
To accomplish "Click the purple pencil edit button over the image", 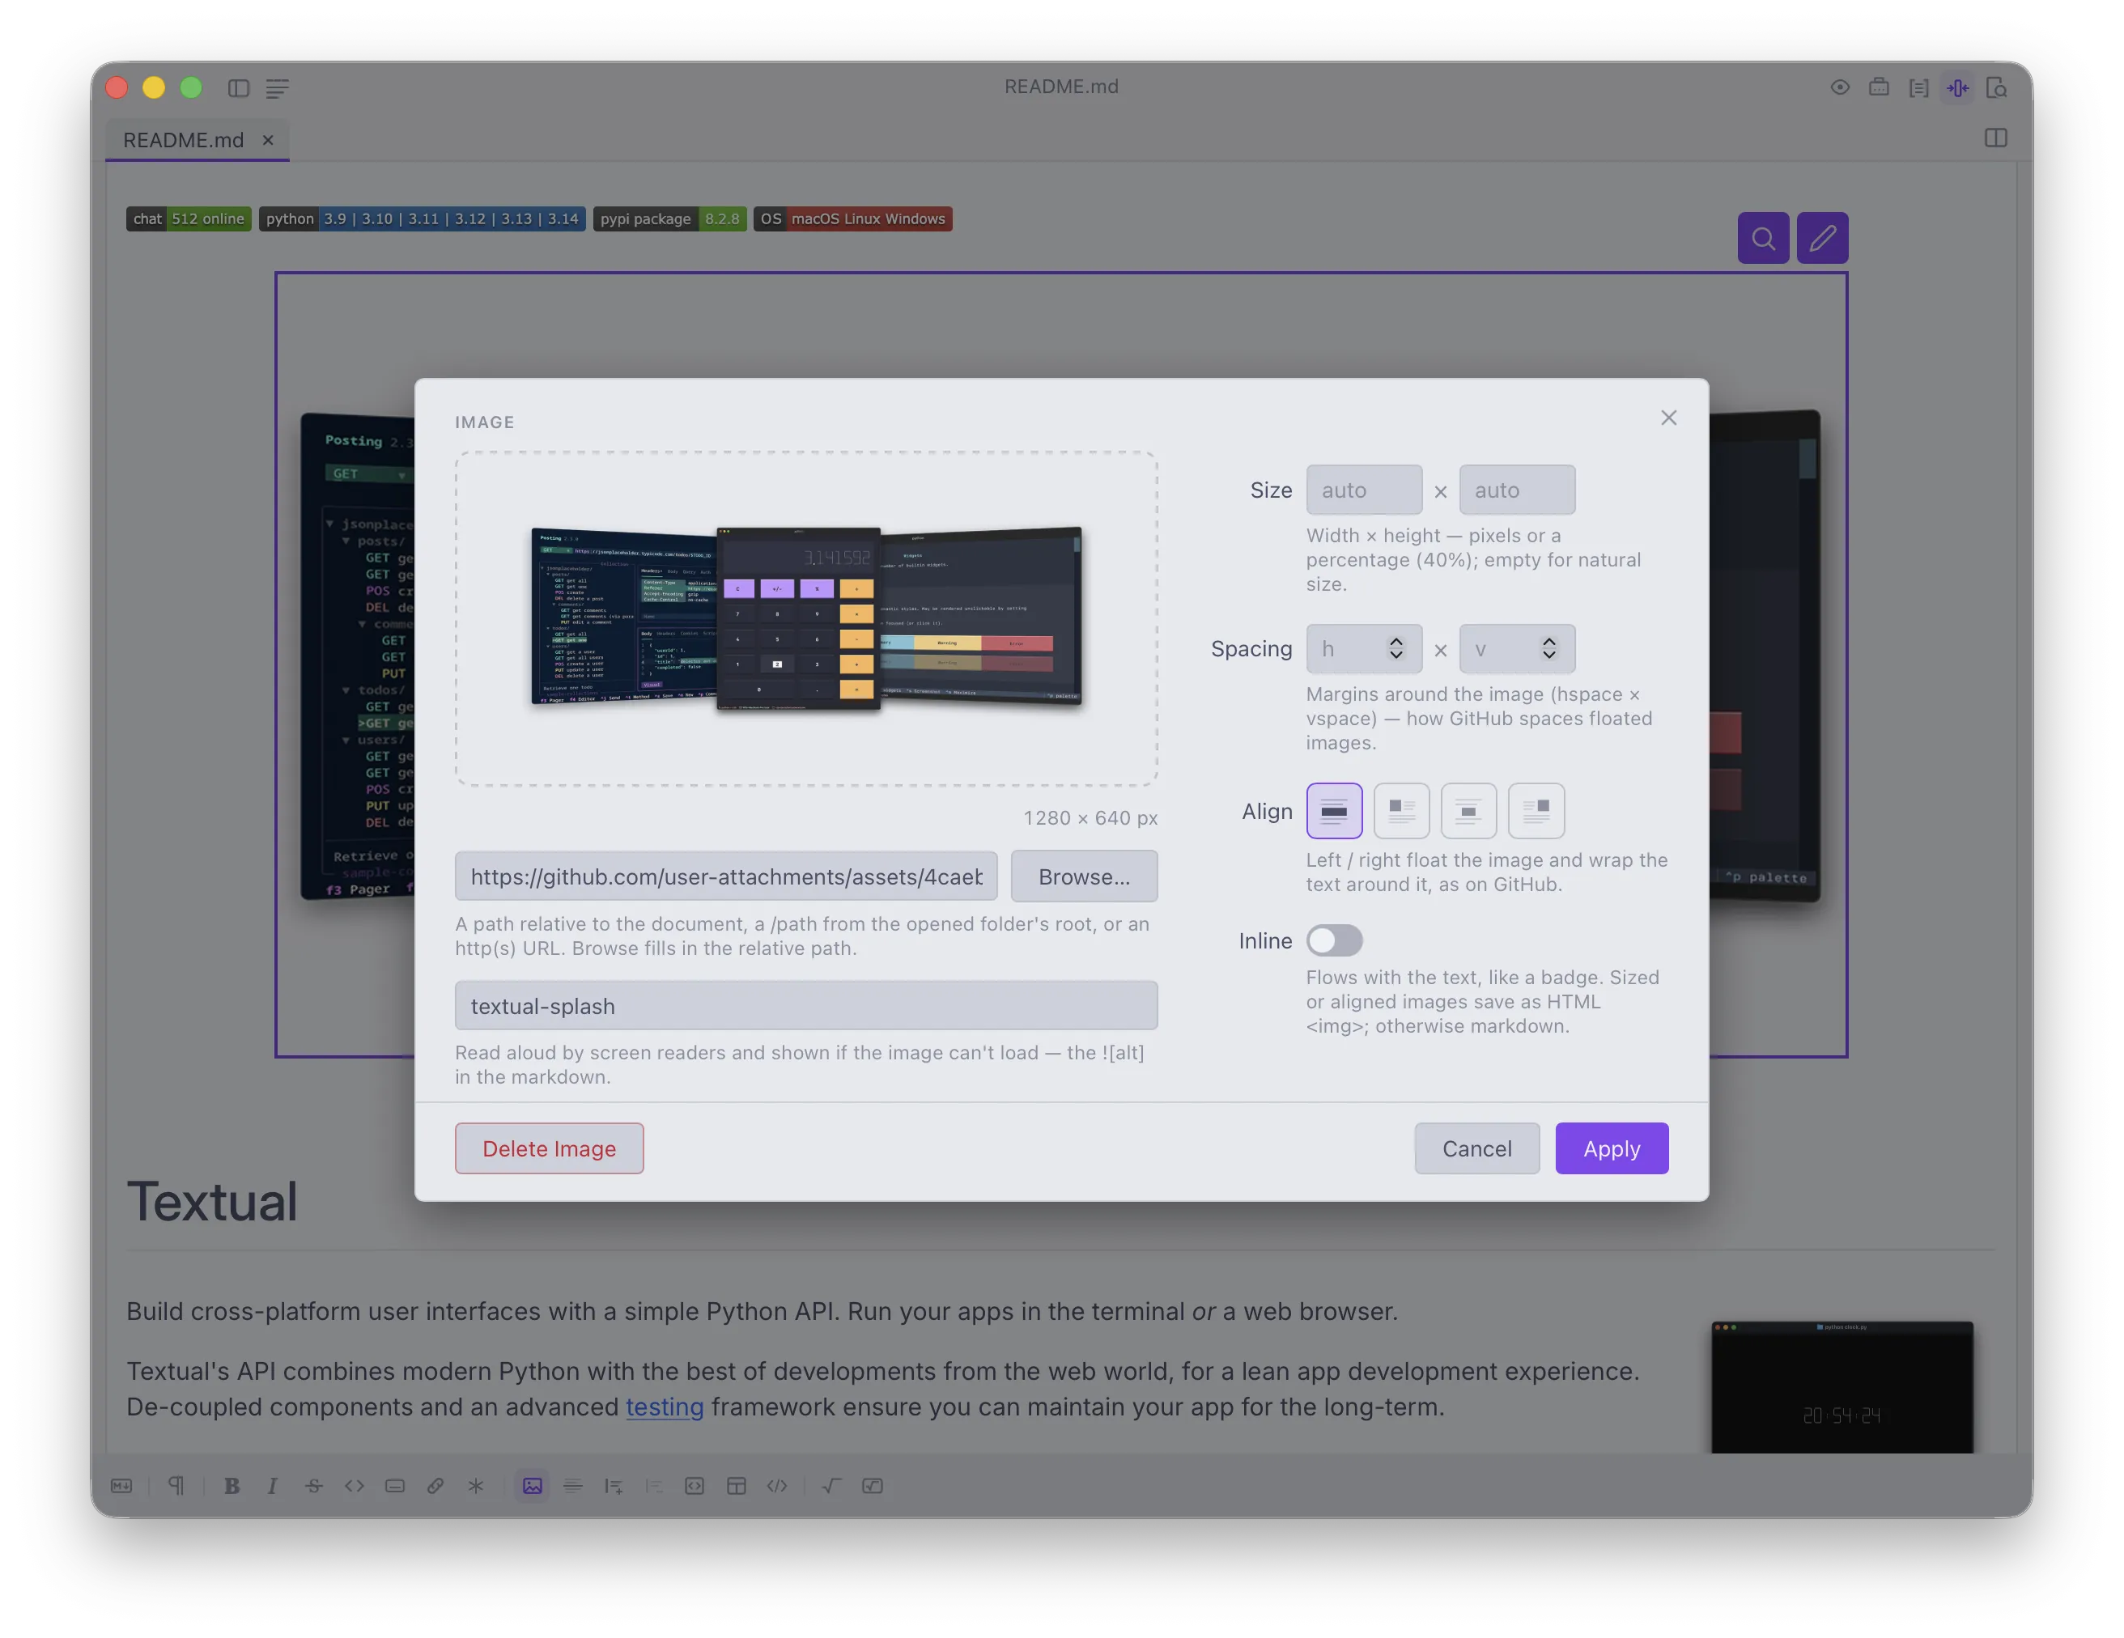I will (x=1823, y=238).
